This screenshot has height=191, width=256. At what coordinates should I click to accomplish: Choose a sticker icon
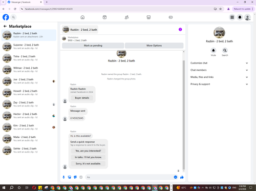[75, 177]
